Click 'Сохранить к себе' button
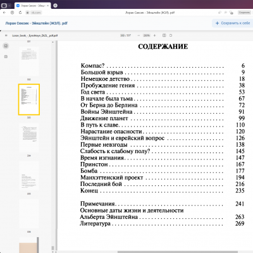 pyautogui.click(x=233, y=23)
